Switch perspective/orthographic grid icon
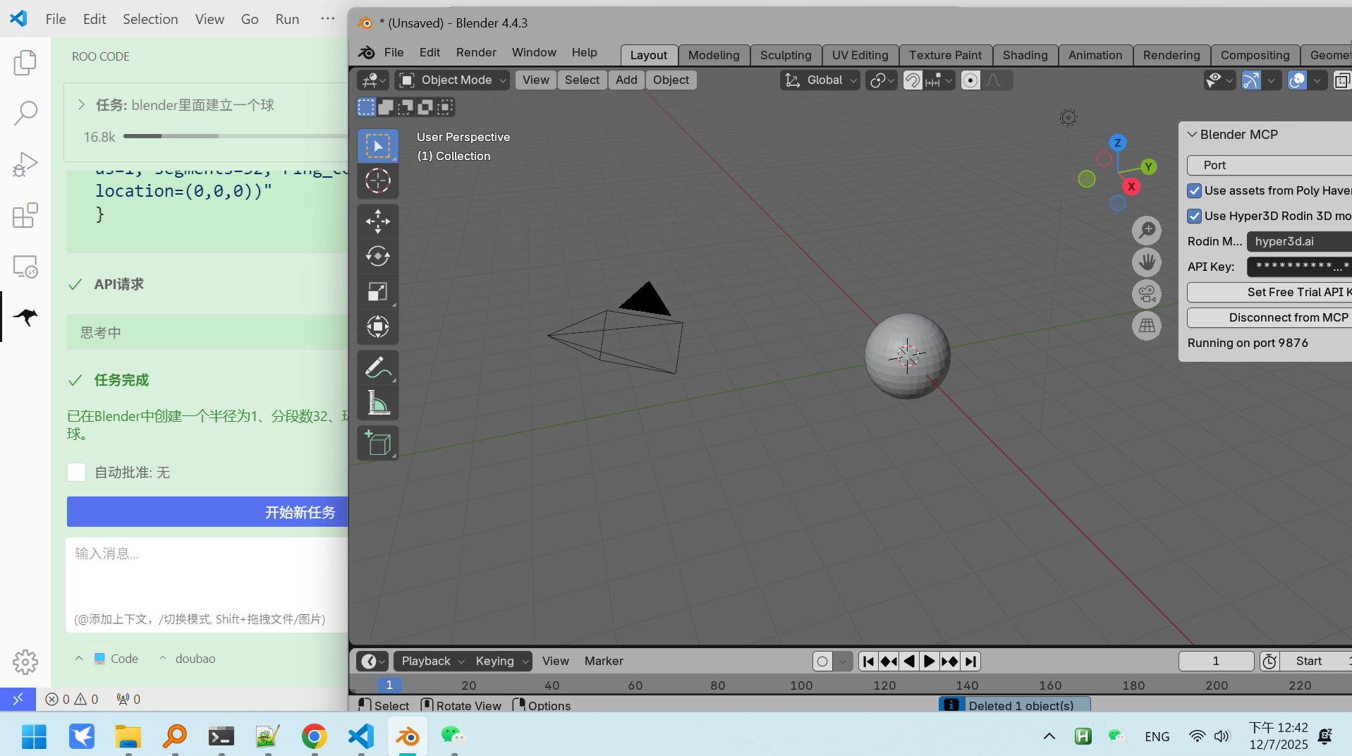Image resolution: width=1352 pixels, height=756 pixels. [1147, 326]
